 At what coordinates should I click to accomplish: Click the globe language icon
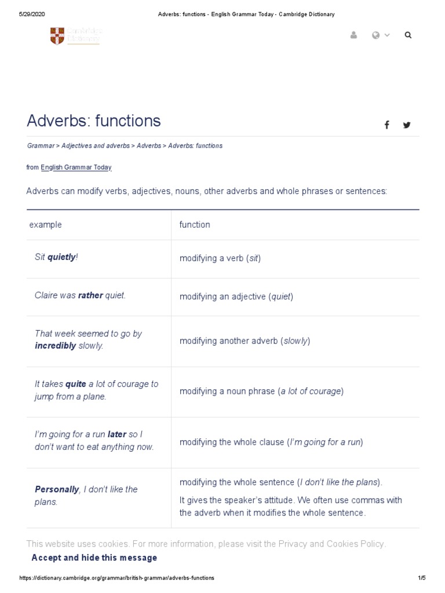376,35
